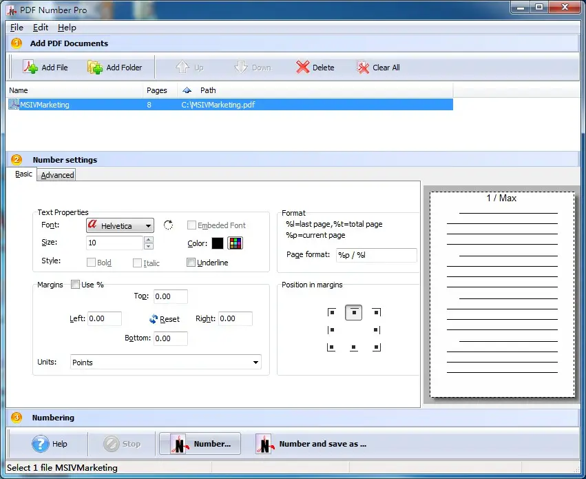Open the Edit menu
This screenshot has height=479, width=586.
pyautogui.click(x=41, y=28)
